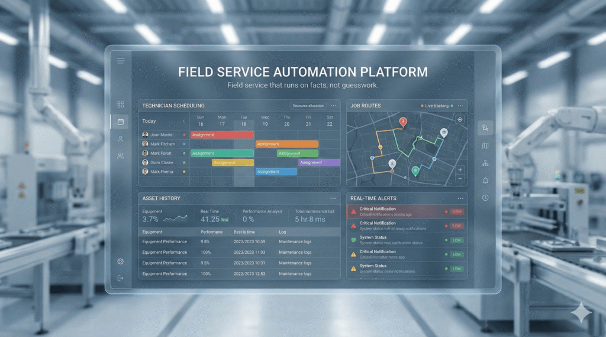Screen dimensions: 606x337
Task: Click the hierarchy org-chart icon in right sidebar
Action: pos(485,163)
